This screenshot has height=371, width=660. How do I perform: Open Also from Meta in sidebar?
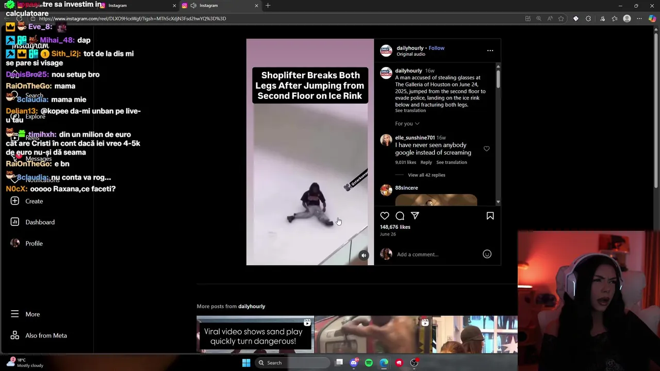[39, 335]
